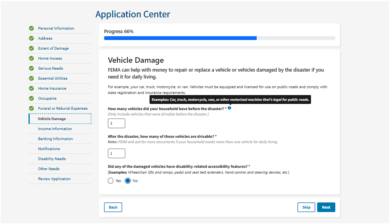390x224 pixels.
Task: Click the info icon beside the vehicles question
Action: click(229, 108)
